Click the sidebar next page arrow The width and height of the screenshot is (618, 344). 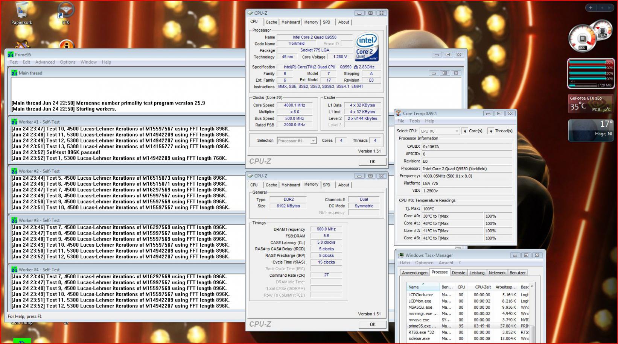pos(609,8)
